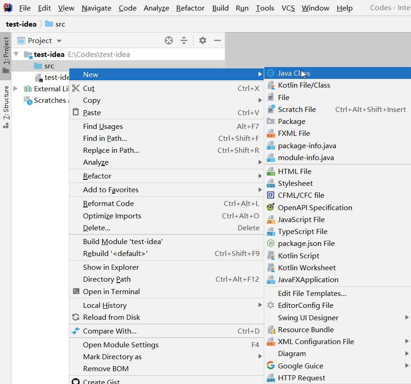Select Java Class from New submenu
This screenshot has height=384, width=411.
(x=294, y=73)
